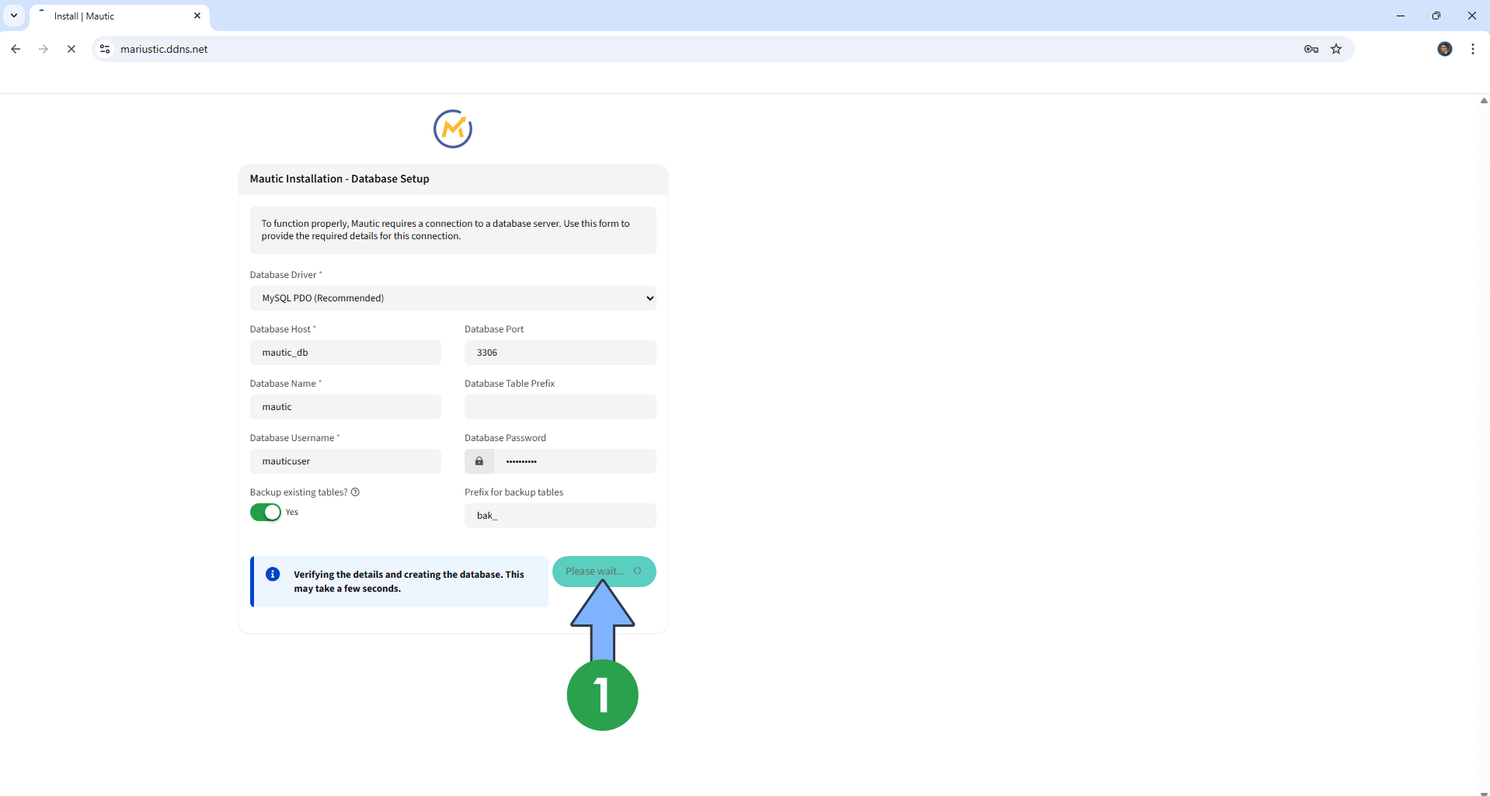This screenshot has height=796, width=1490.
Task: Open the Chrome three-dot menu
Action: pyautogui.click(x=1473, y=49)
